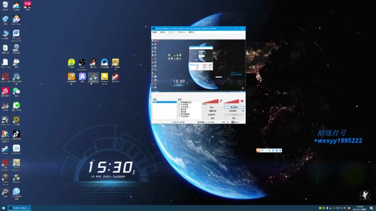Launch the QQ Games penguin shortcut
This screenshot has height=211, width=376.
16,5
